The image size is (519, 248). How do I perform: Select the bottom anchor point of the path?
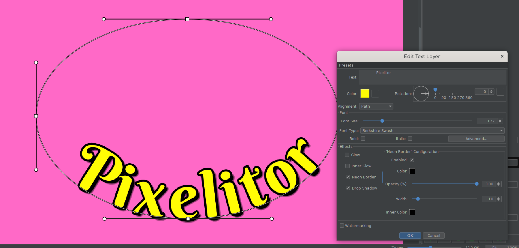[188, 219]
